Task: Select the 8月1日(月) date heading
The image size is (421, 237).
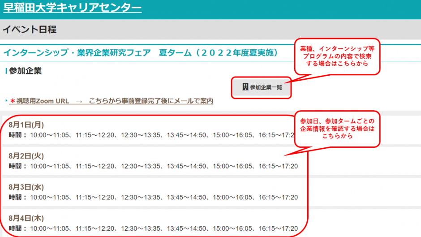Action: coord(26,125)
